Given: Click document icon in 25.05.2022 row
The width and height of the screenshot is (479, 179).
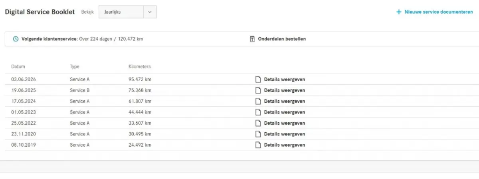Looking at the screenshot, I should coord(258,123).
